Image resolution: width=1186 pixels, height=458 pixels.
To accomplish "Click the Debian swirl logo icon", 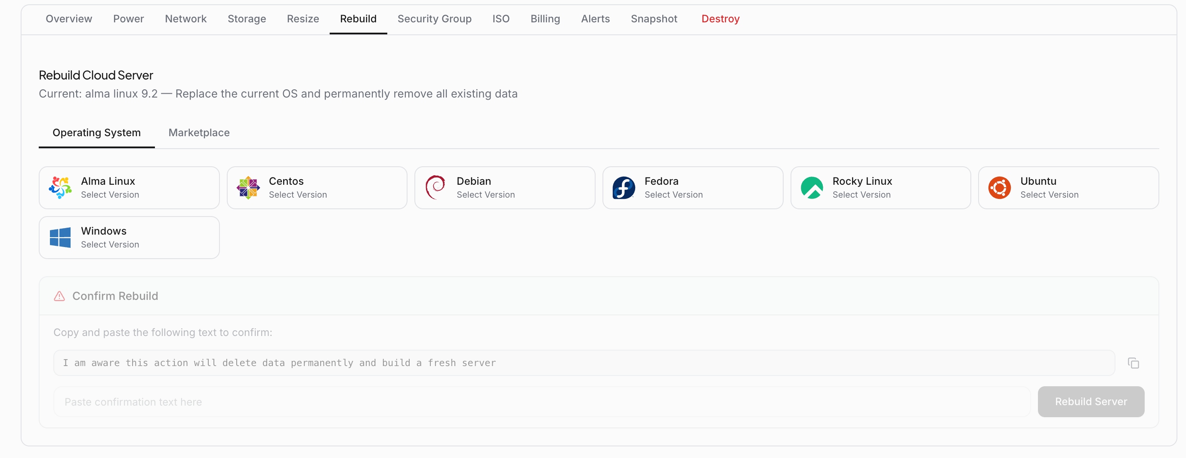I will 435,188.
